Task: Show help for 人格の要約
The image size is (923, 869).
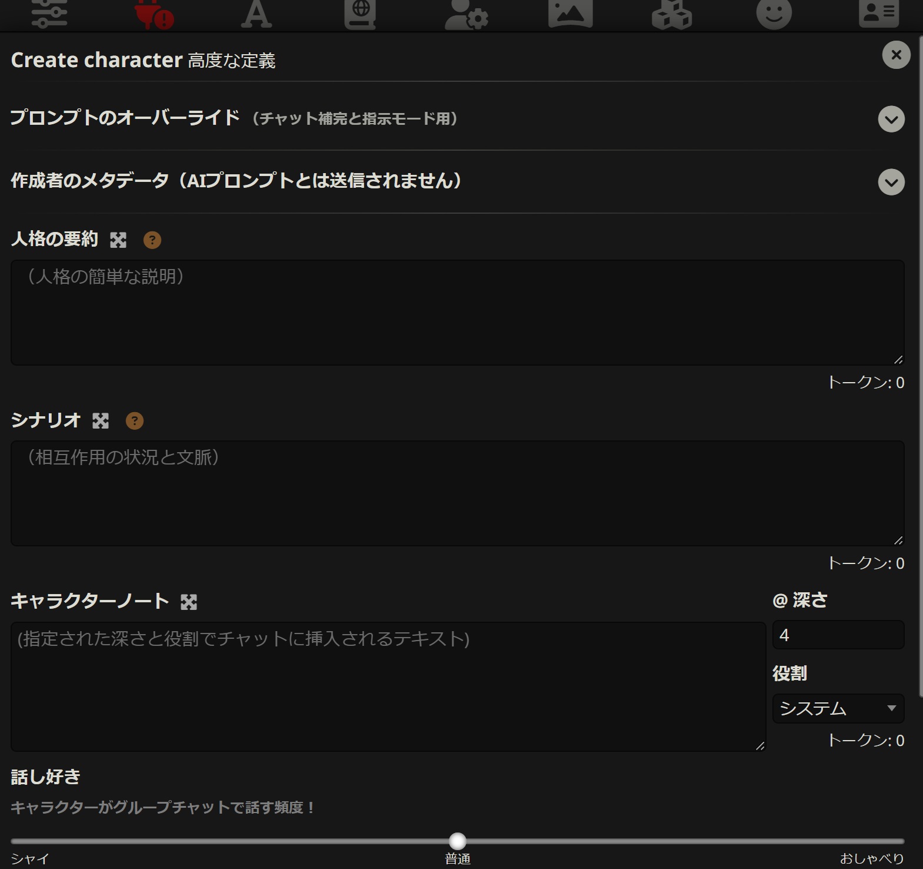Action: coord(152,240)
